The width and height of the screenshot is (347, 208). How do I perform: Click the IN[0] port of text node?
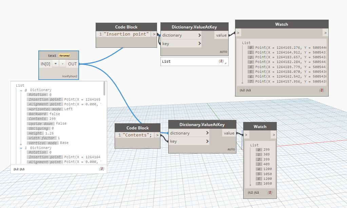click(45, 64)
